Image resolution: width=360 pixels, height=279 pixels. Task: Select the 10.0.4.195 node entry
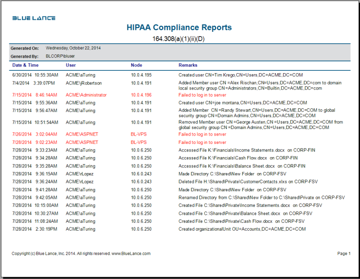pyautogui.click(x=141, y=75)
